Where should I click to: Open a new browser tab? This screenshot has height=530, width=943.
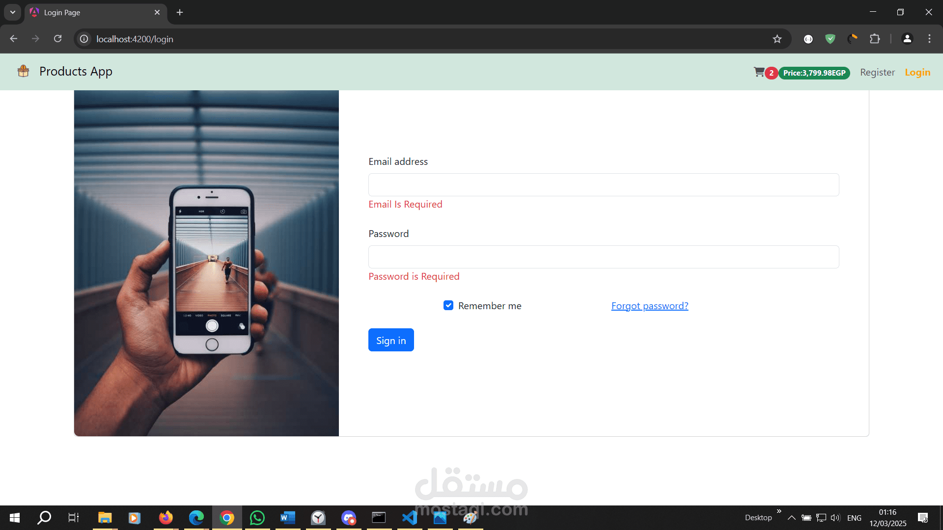[180, 12]
